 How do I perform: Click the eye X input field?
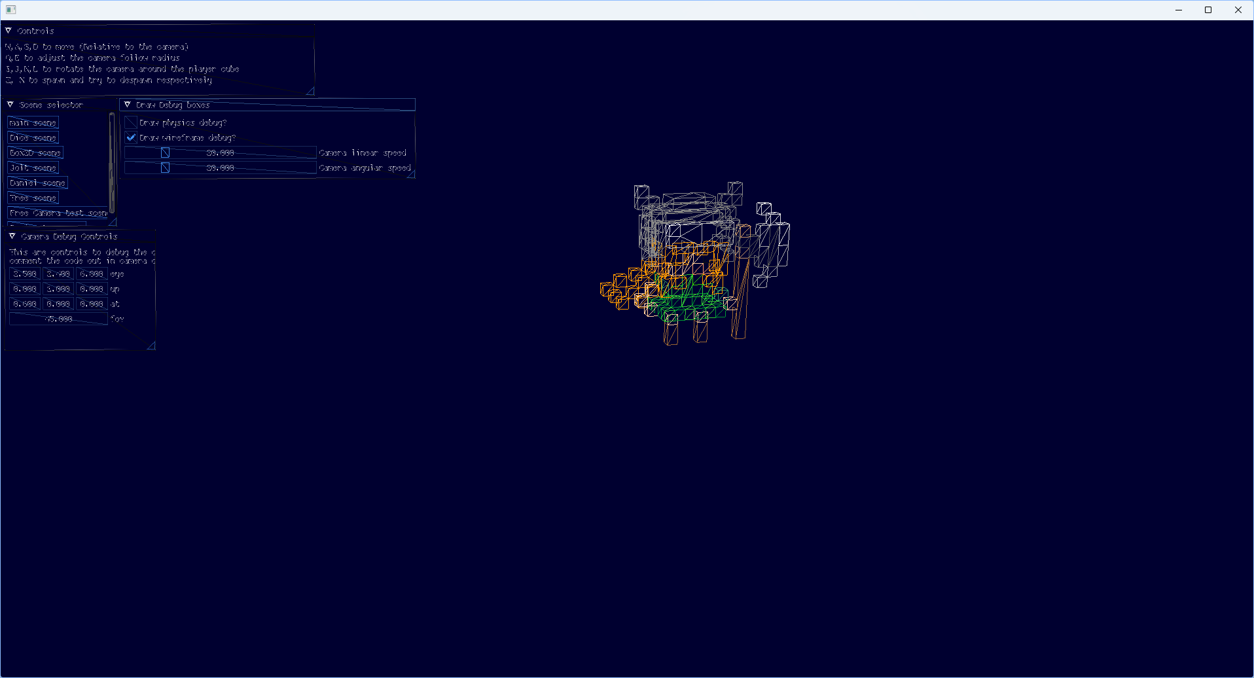point(25,274)
